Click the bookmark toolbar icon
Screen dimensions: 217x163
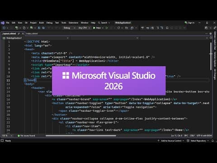coord(167,28)
